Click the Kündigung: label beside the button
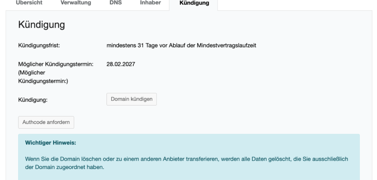 [x=33, y=100]
